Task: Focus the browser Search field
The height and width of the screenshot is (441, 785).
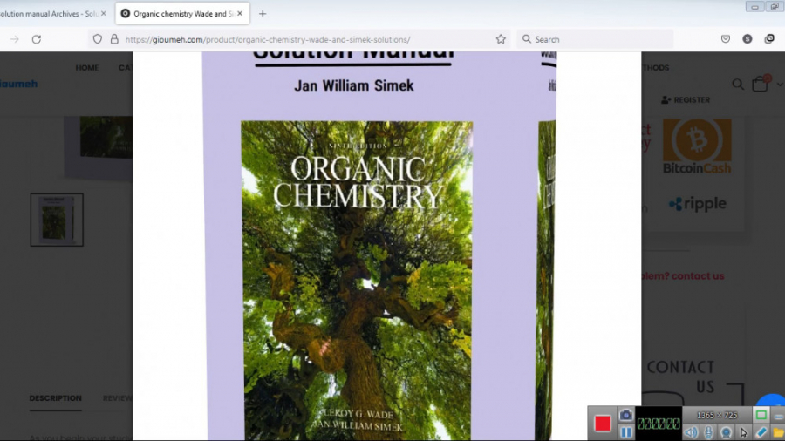Action: click(595, 39)
